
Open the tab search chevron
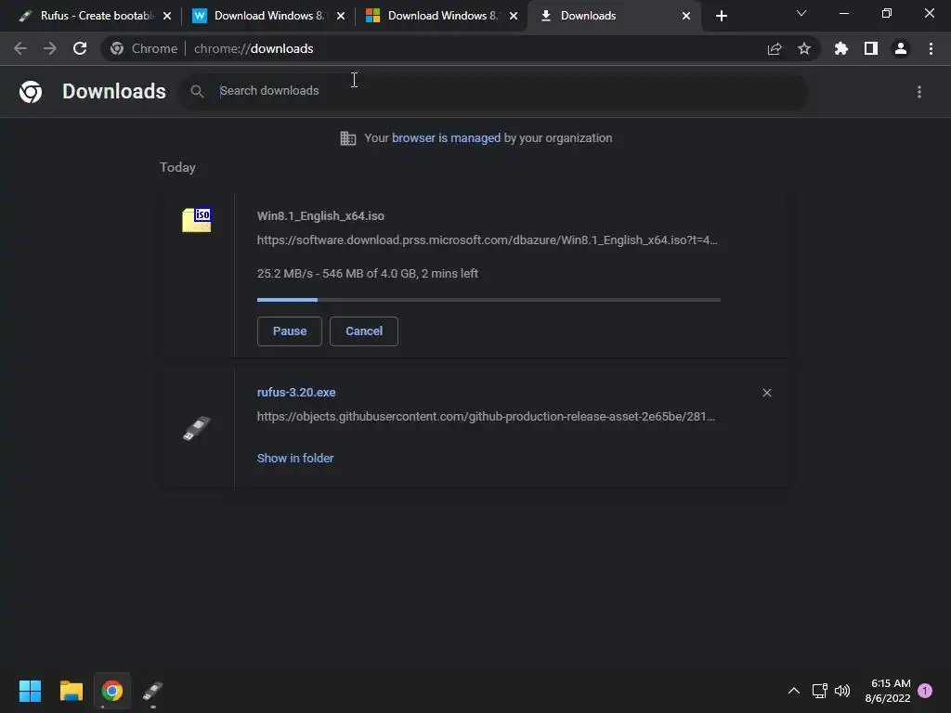pos(801,13)
